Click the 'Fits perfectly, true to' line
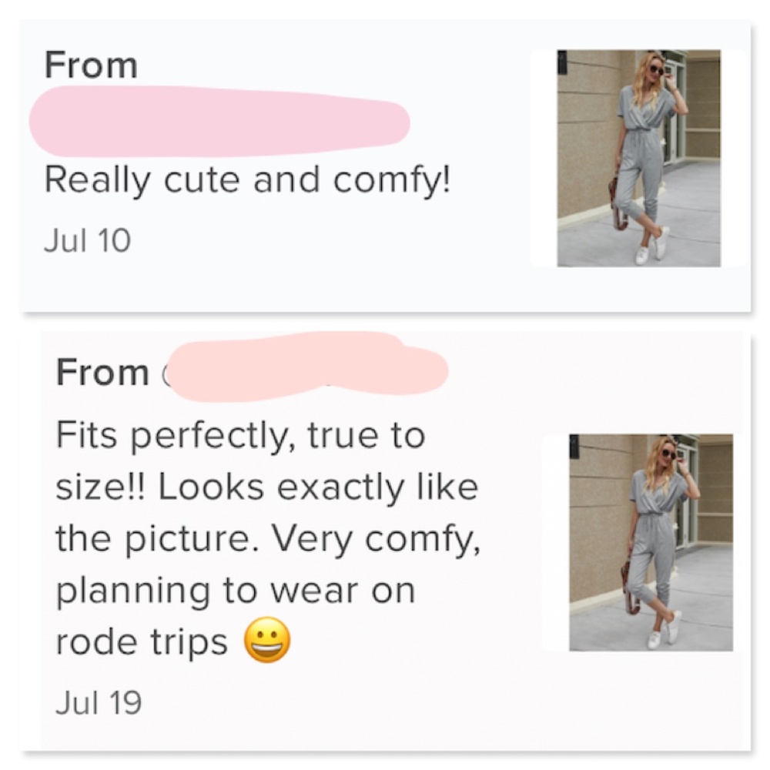The height and width of the screenshot is (770, 770). coord(240,437)
